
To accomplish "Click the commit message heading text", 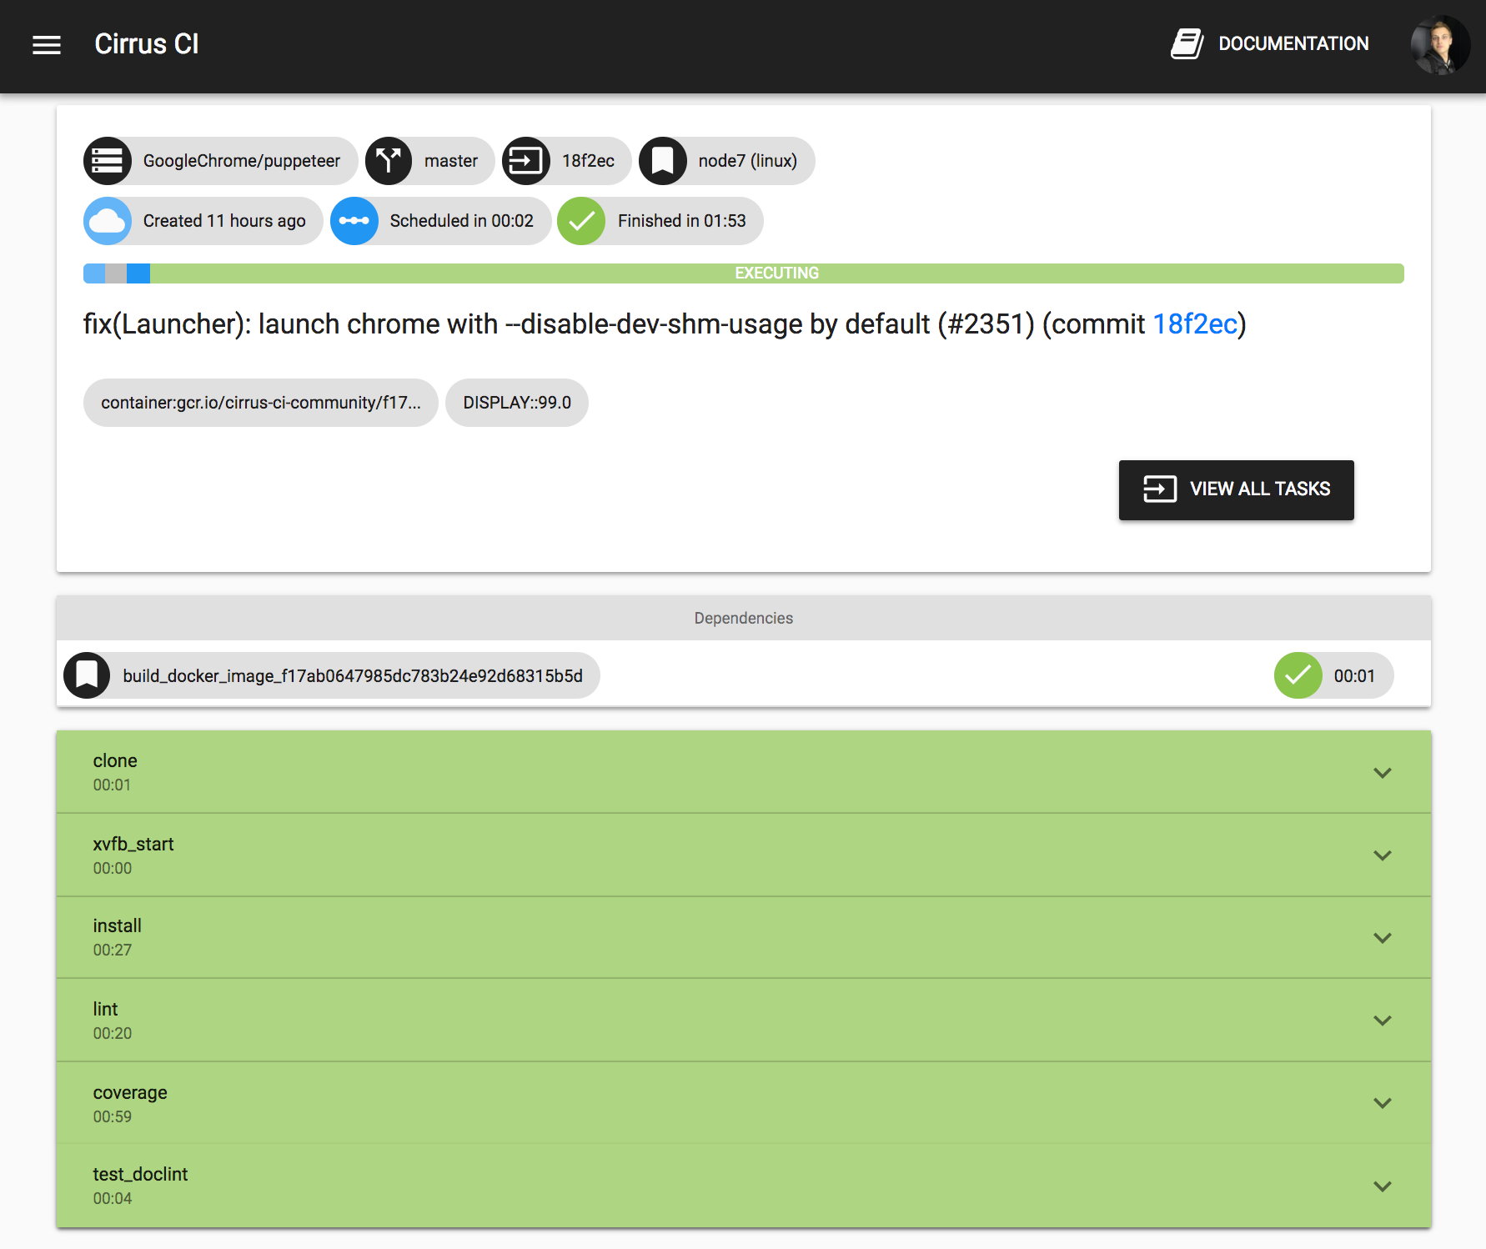I will pyautogui.click(x=665, y=324).
